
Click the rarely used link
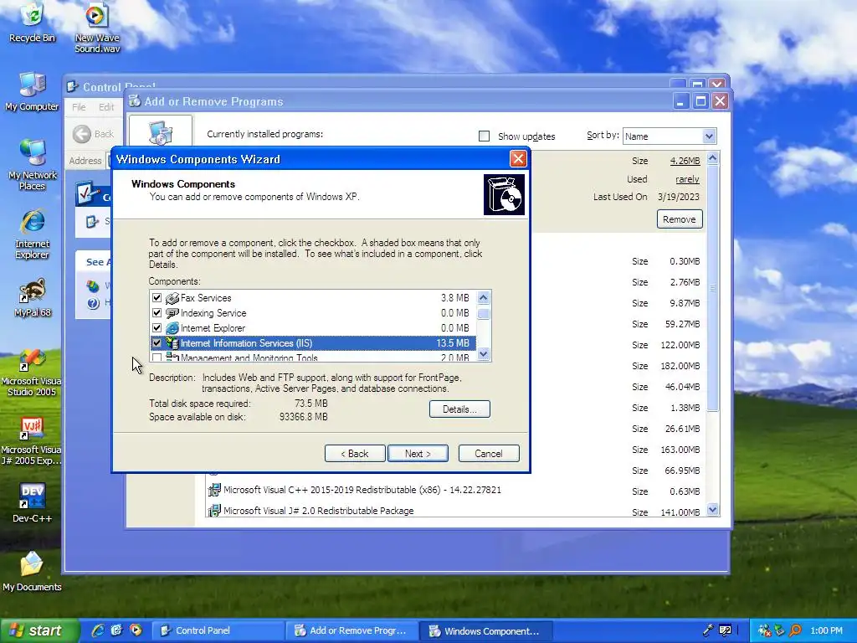tap(687, 179)
